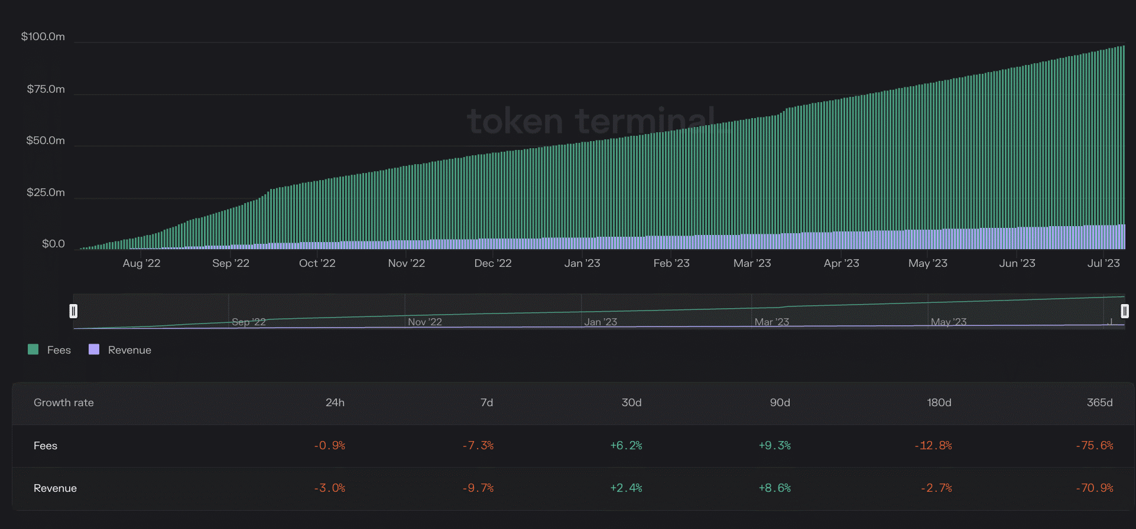Viewport: 1136px width, 529px height.
Task: Click the $100.0m y-axis label
Action: pos(43,37)
